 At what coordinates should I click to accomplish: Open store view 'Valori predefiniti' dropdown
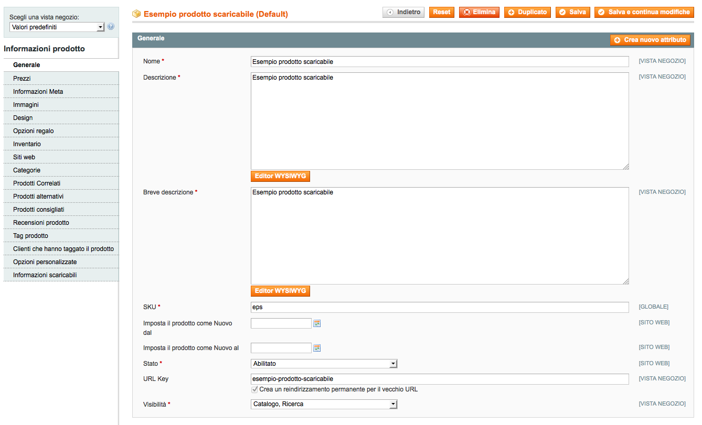(57, 27)
